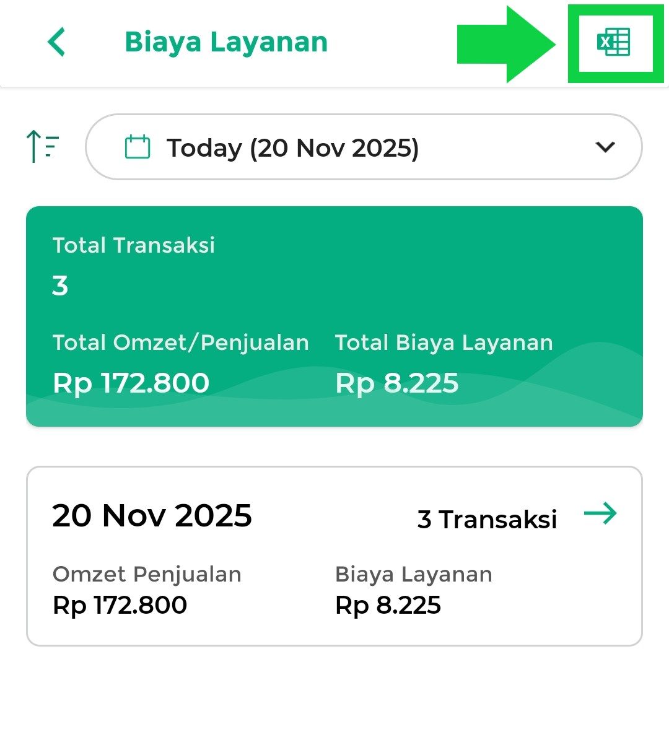
Task: Open the 3 Transaksi link
Action: (487, 519)
